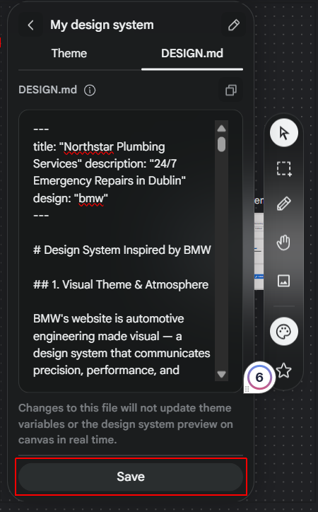Image resolution: width=318 pixels, height=512 pixels.
Task: Click the misspelled word "bmw" in editor
Action: [x=91, y=198]
